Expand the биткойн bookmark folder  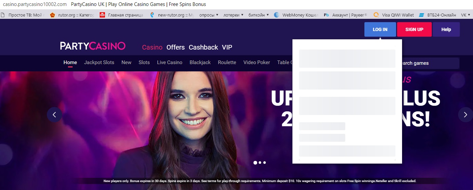(x=258, y=15)
